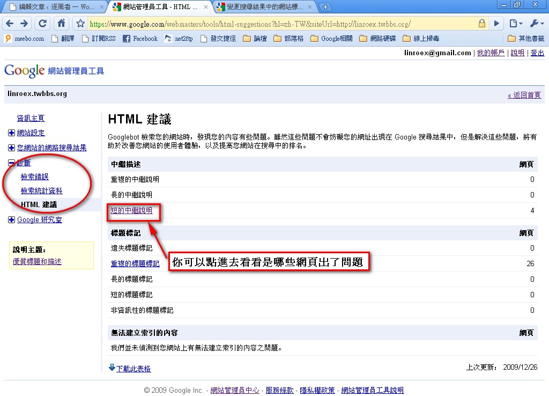
Task: Open the Google相關 bookmarks folder
Action: click(331, 39)
